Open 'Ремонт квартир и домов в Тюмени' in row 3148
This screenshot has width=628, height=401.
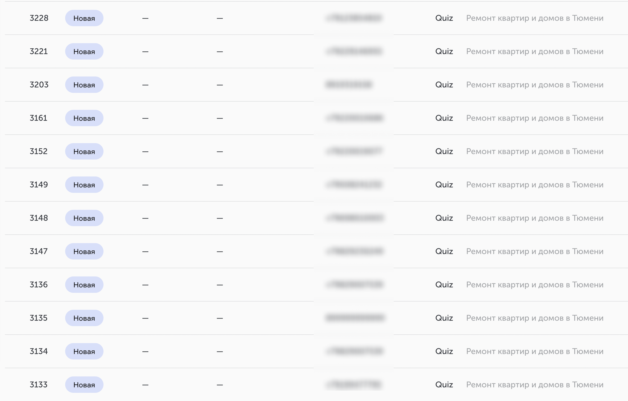click(535, 218)
